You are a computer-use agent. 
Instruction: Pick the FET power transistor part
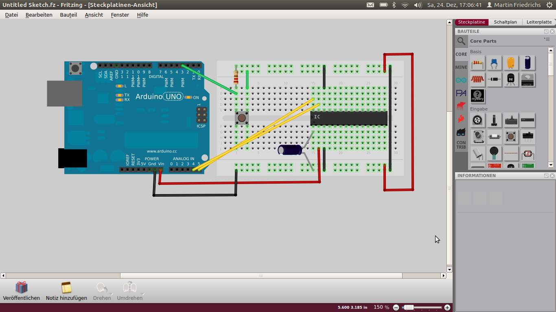pos(528,80)
